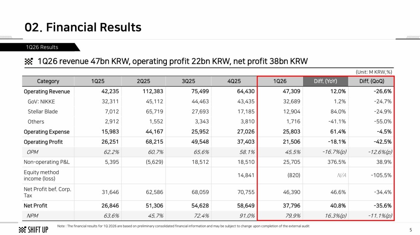Click the Operating Revenue row label
The height and width of the screenshot is (235, 420).
point(47,92)
